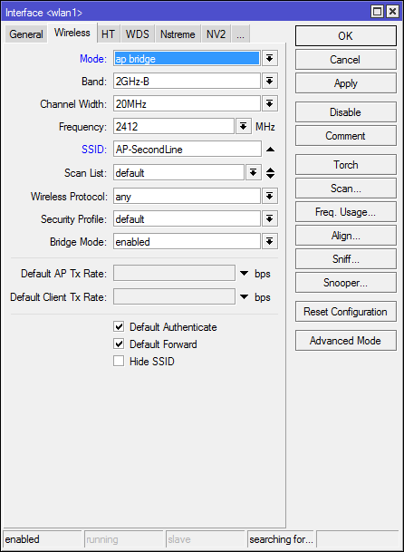The width and height of the screenshot is (404, 552).
Task: Open the Wireless Protocol dropdown arrow
Action: (270, 196)
